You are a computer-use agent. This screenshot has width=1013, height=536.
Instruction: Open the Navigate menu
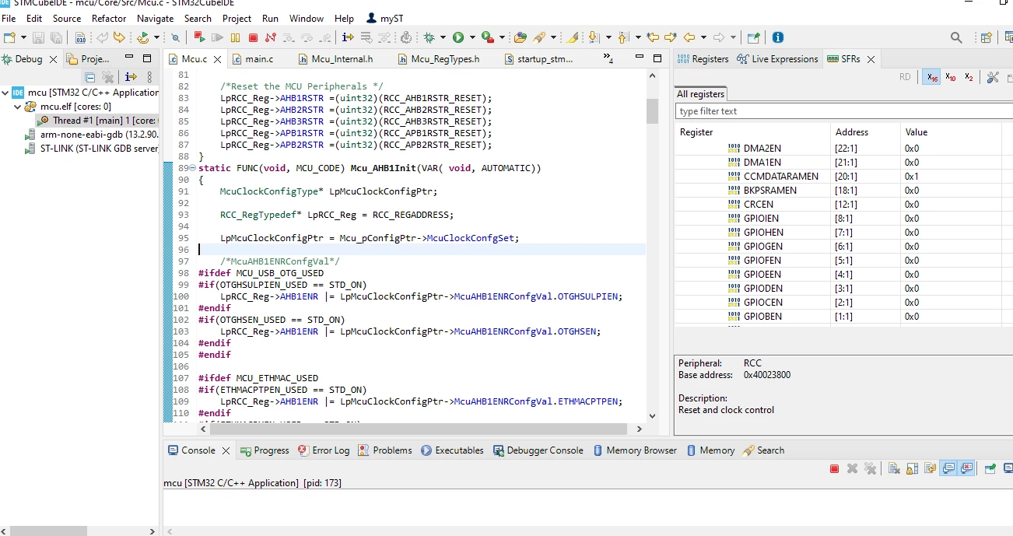[x=155, y=18]
